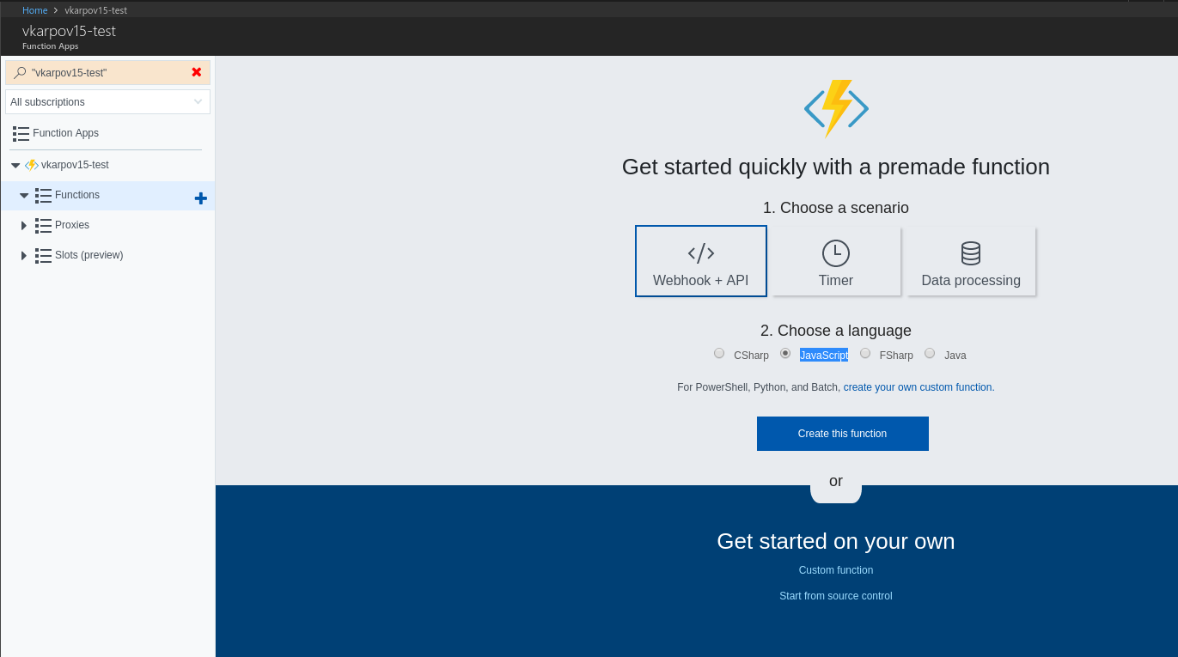Collapse the Functions node arrow

point(24,196)
